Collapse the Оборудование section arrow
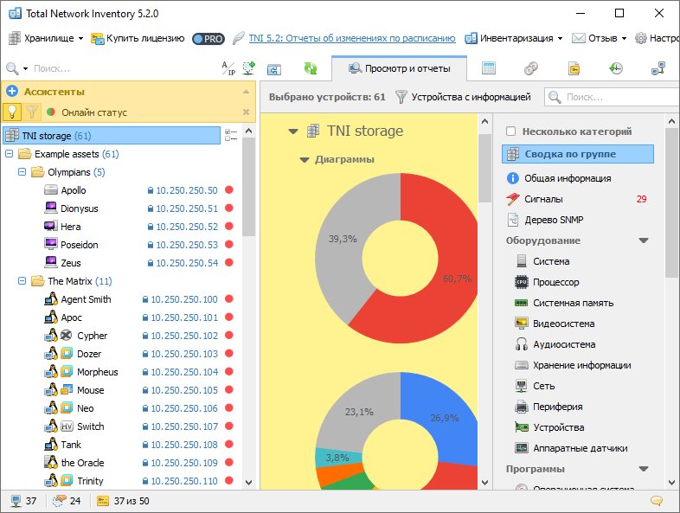 644,240
